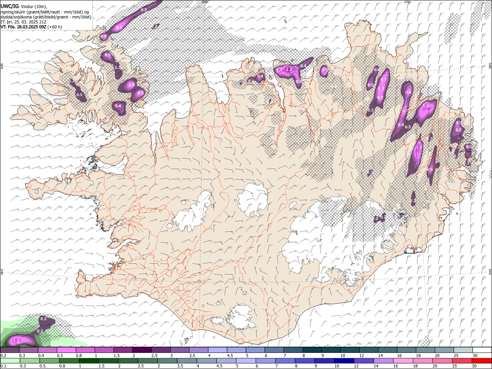Screen dimensions: 492x369
Task: Pick the 4 light lavender swatch in the snow legend
Action: [x=218, y=350]
